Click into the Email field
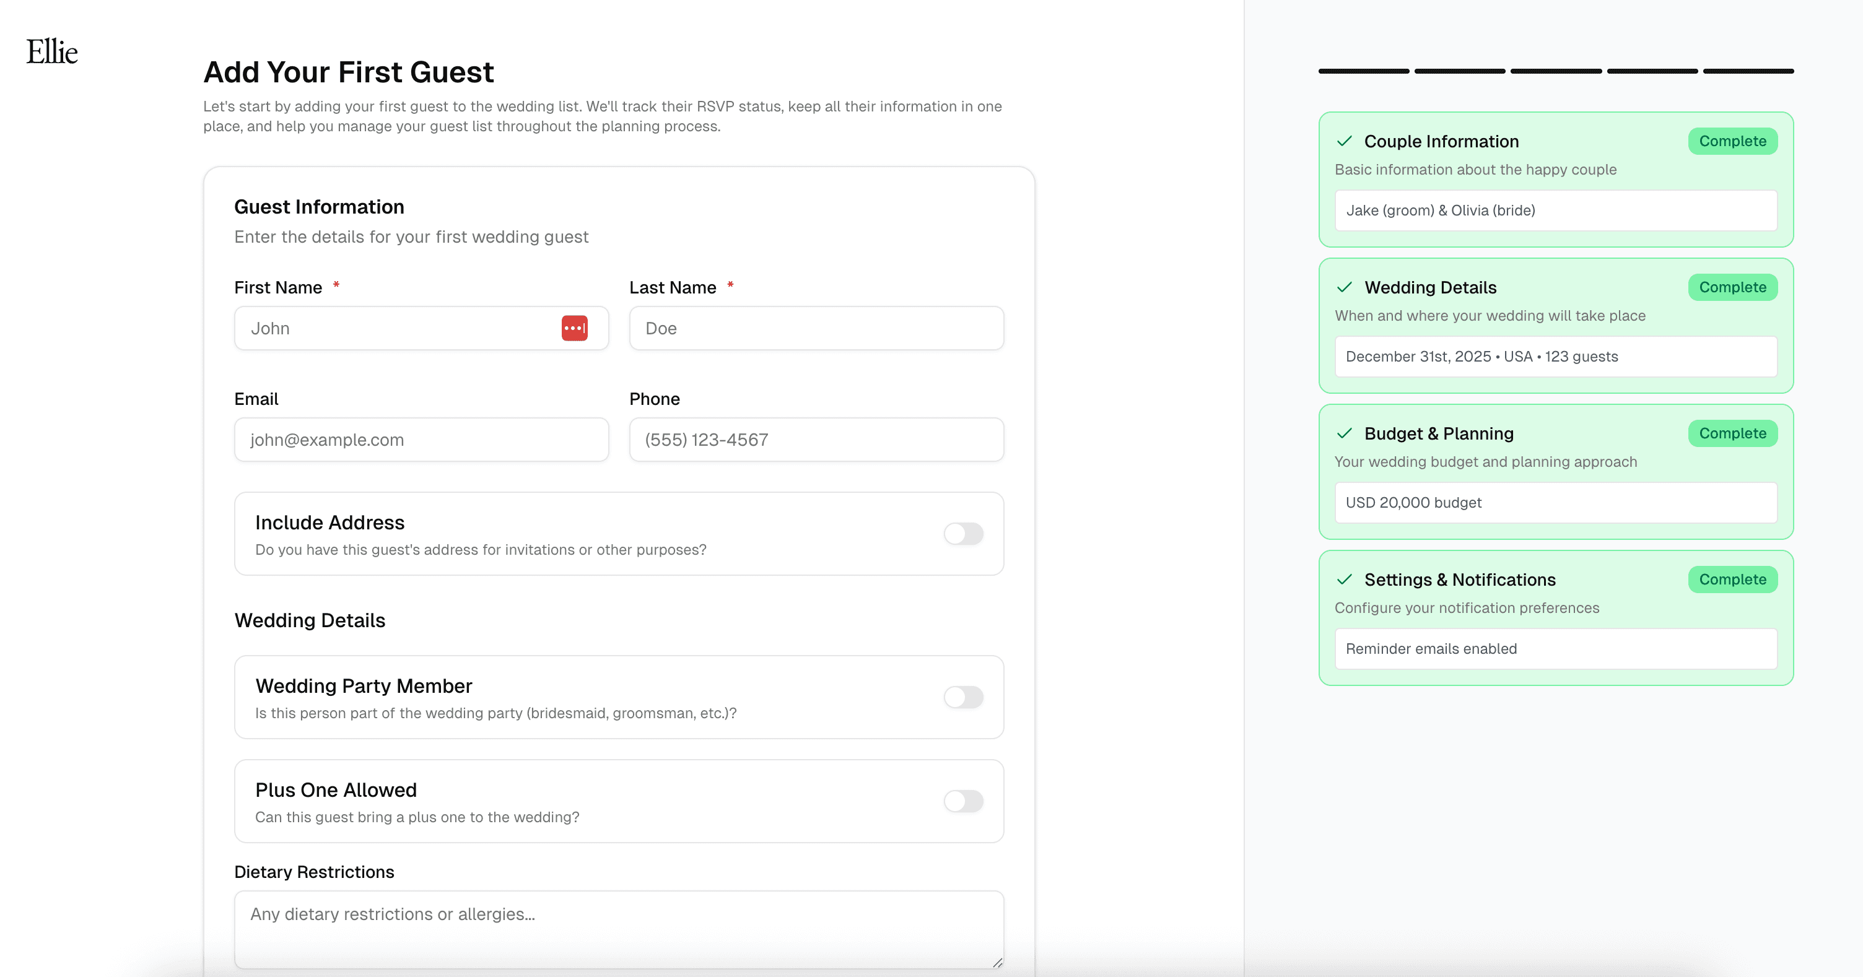The width and height of the screenshot is (1863, 977). click(421, 440)
